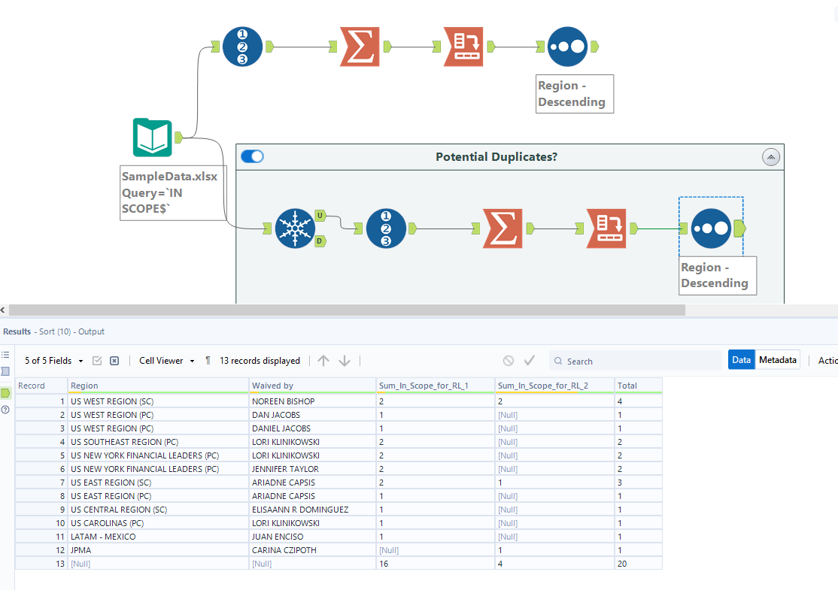838x590 pixels.
Task: Apply changes with the checkmark button
Action: 529,361
